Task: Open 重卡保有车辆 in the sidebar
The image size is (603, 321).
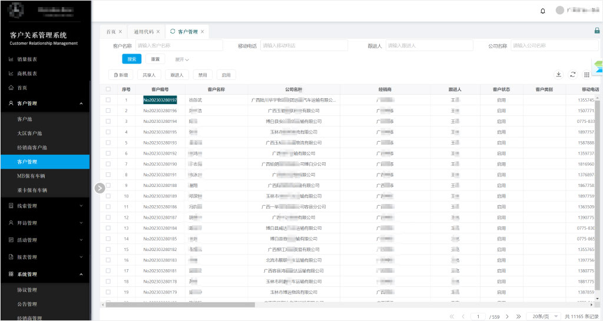Action: point(32,190)
